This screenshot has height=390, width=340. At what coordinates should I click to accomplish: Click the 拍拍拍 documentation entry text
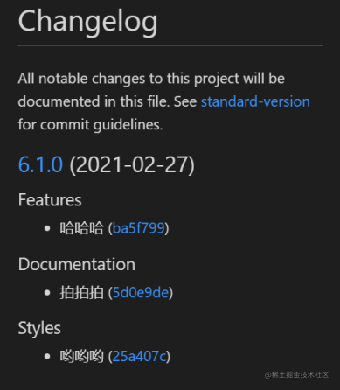81,292
